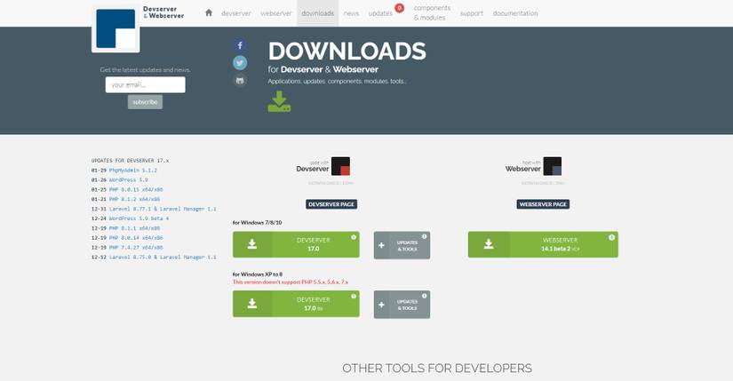Open the updates menu item
This screenshot has width=733, height=381.
(x=380, y=13)
